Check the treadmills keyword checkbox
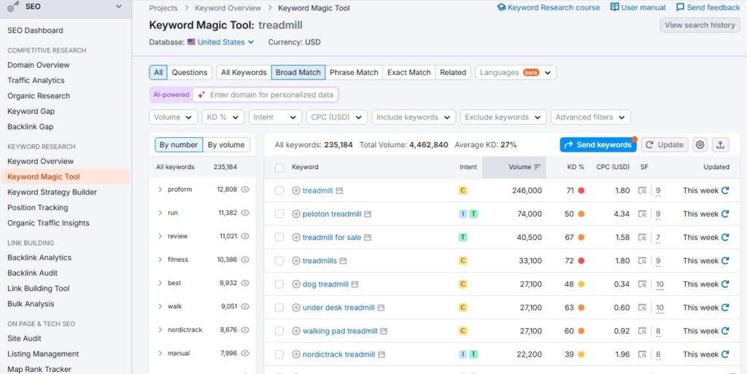 pos(279,261)
